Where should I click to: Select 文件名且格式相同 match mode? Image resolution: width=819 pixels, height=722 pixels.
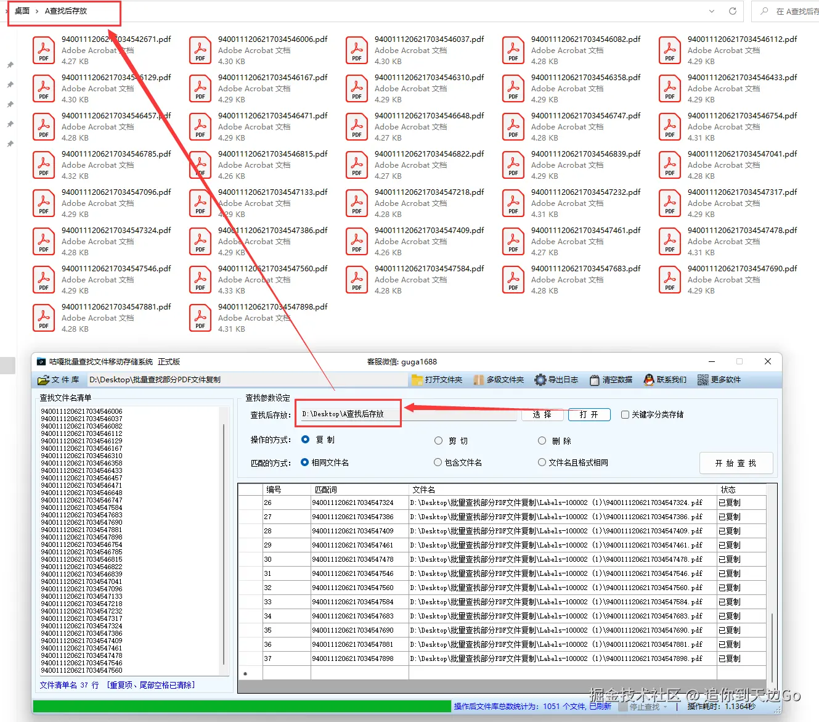point(542,462)
